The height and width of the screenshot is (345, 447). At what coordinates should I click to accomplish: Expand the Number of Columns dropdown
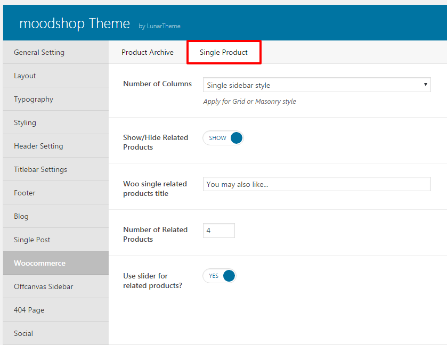point(316,85)
